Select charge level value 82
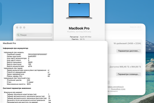Viewport: 154px width, 103px height. pyautogui.click(x=49, y=76)
